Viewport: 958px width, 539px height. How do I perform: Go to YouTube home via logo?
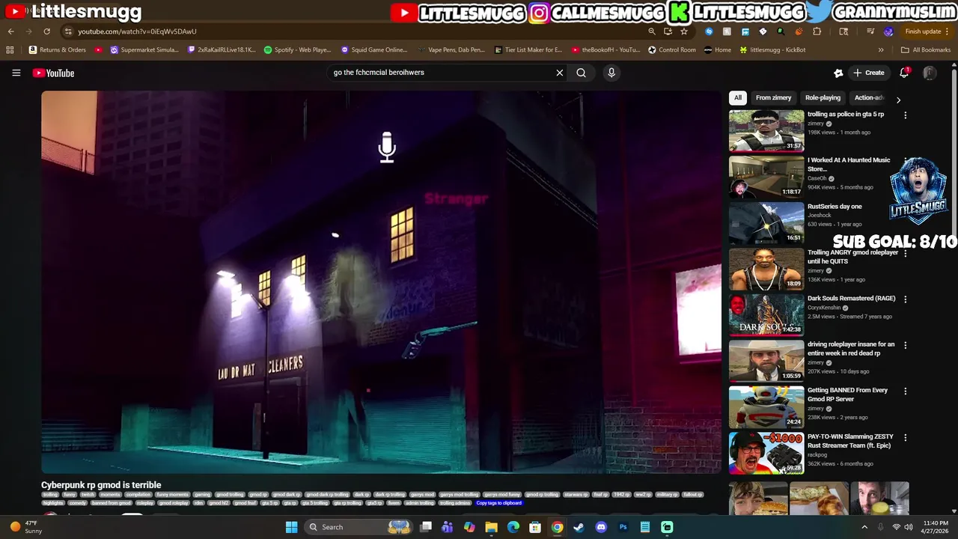click(x=53, y=73)
